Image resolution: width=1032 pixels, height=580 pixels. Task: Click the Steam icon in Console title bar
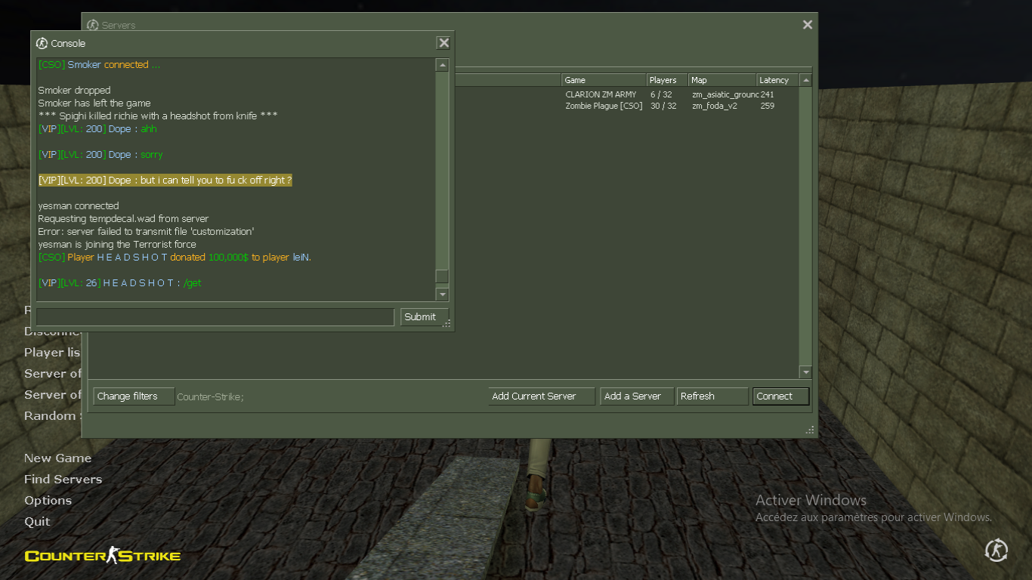click(42, 43)
